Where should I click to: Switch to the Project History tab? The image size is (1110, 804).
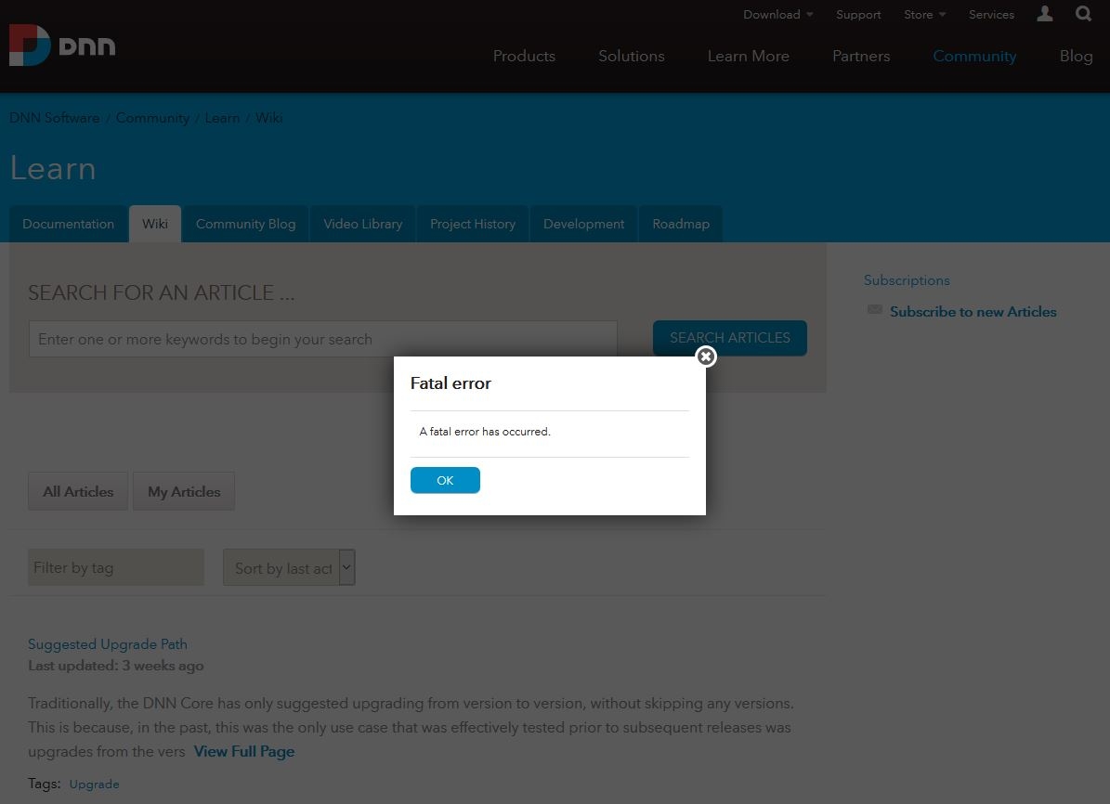pyautogui.click(x=473, y=224)
